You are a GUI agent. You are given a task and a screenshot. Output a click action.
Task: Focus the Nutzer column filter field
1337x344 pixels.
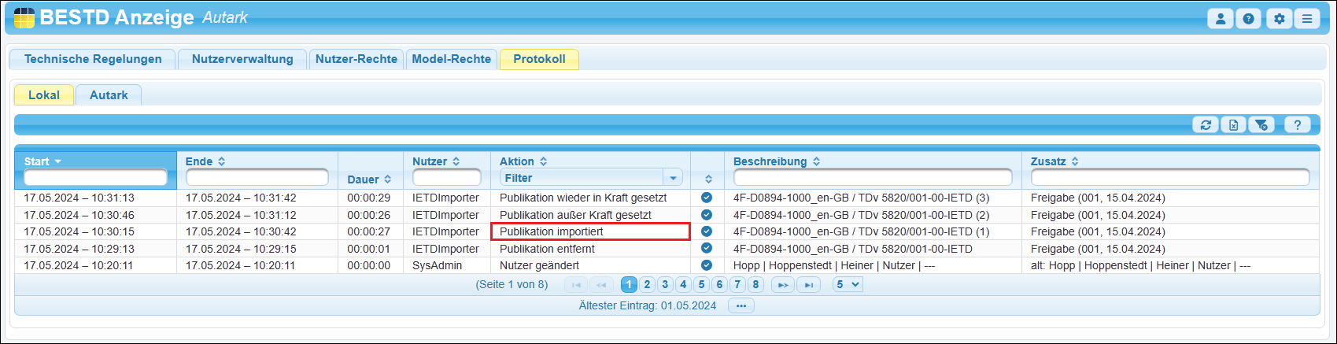[446, 178]
